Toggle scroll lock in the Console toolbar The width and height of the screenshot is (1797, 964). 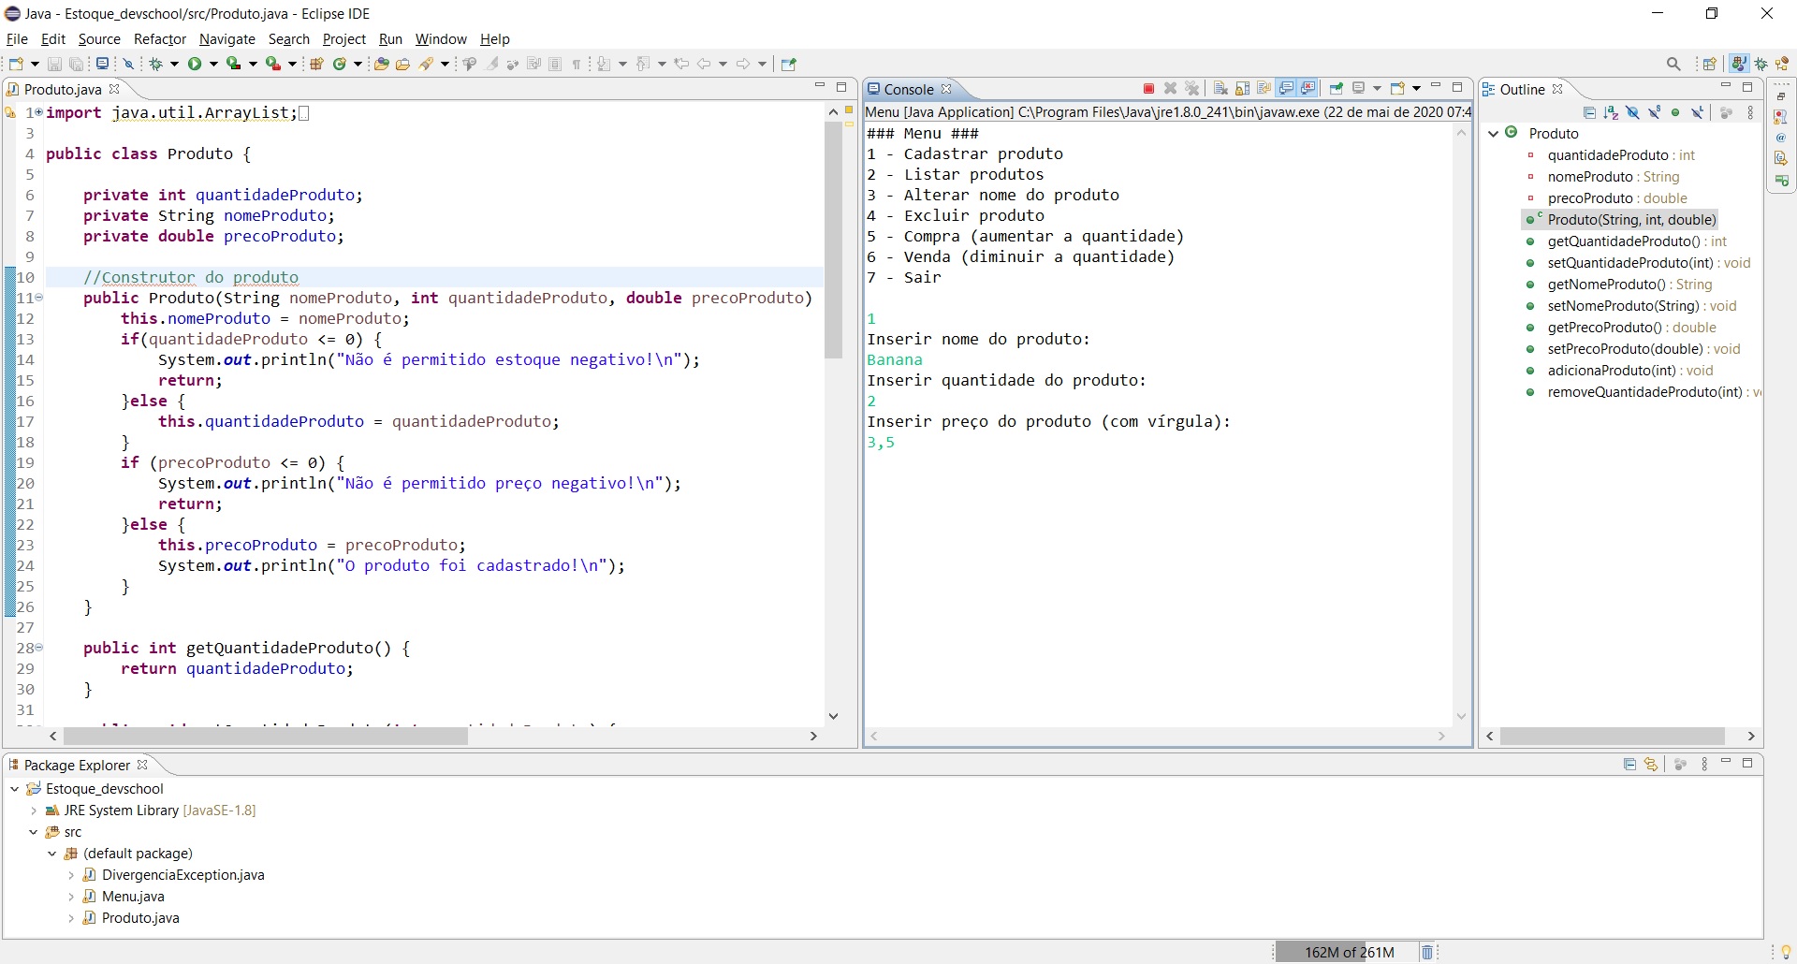point(1243,88)
